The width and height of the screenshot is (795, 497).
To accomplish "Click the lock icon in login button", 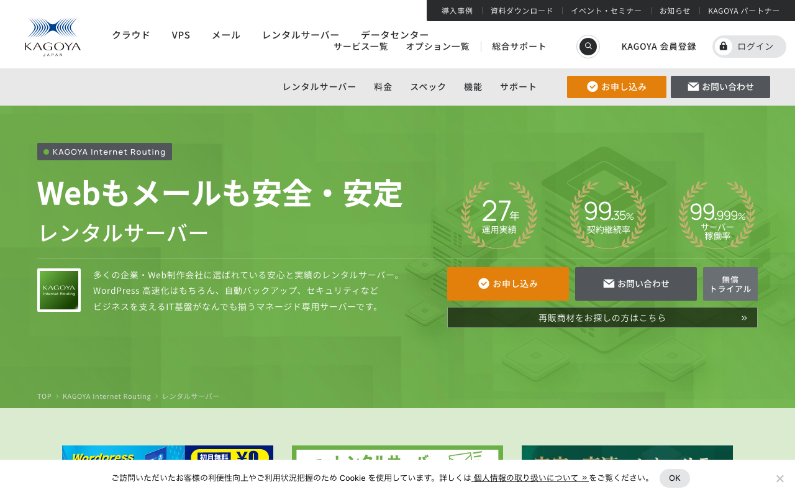I will [x=723, y=47].
